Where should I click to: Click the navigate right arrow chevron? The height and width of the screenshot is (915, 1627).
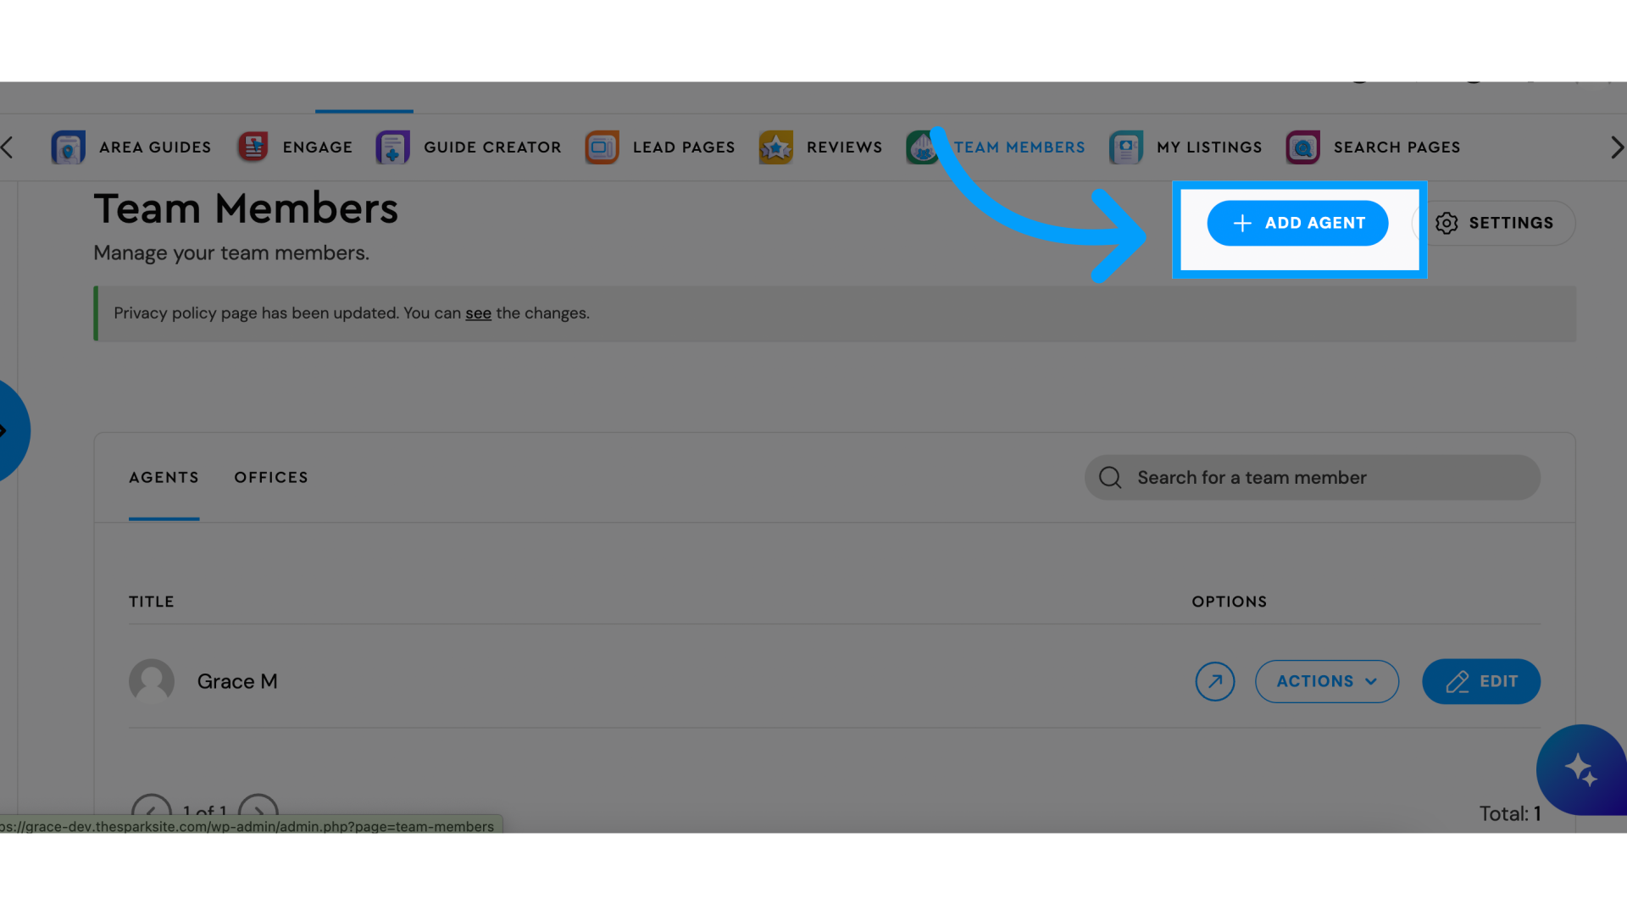pyautogui.click(x=1618, y=147)
